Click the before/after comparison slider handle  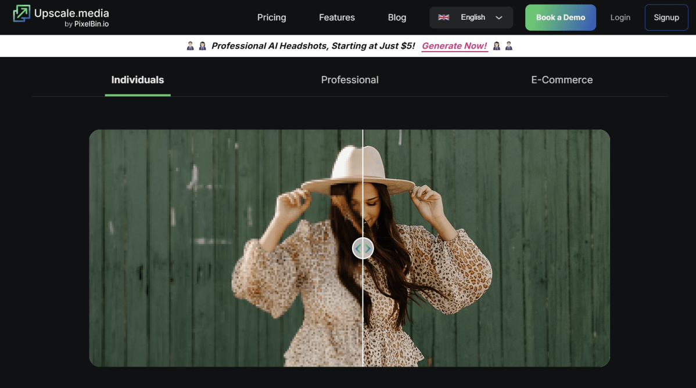(363, 248)
